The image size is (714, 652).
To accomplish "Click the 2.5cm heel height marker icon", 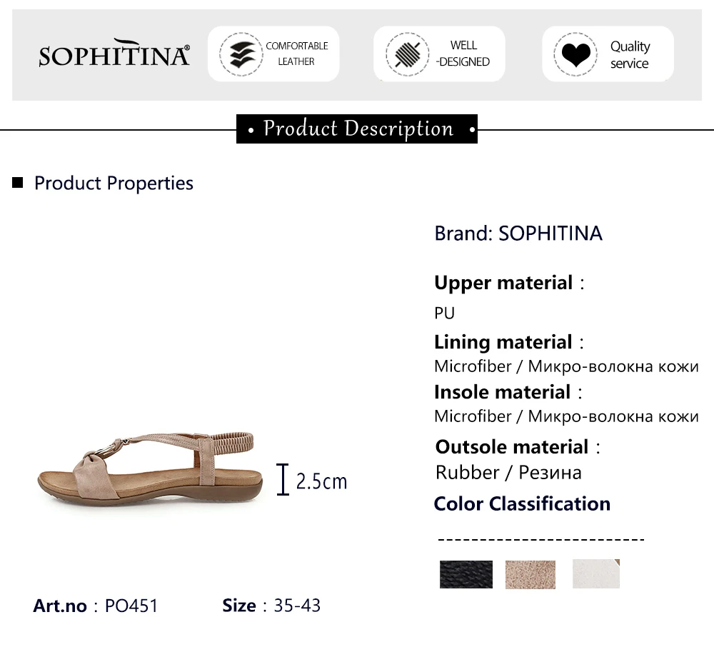I will (x=283, y=480).
